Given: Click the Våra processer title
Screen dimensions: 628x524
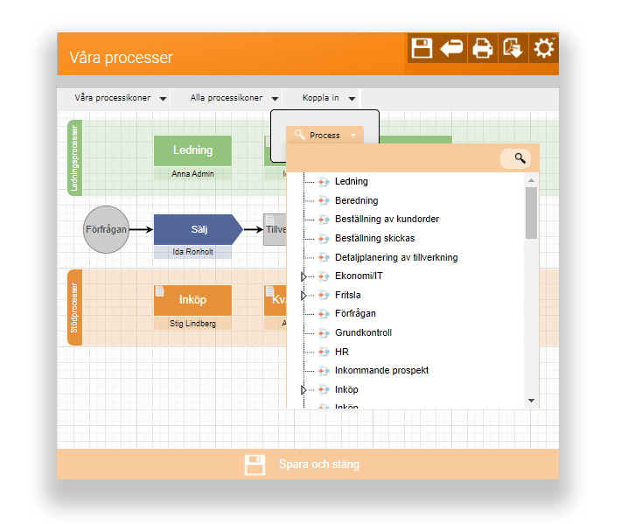Looking at the screenshot, I should point(121,58).
